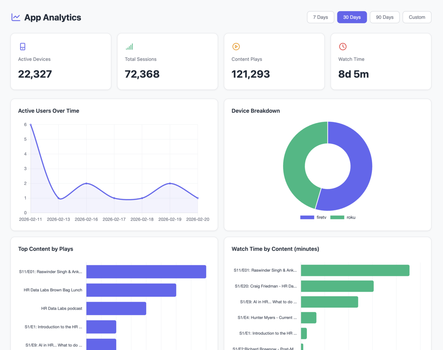Click the App Analytics line chart logo icon
The width and height of the screenshot is (443, 350).
(15, 17)
